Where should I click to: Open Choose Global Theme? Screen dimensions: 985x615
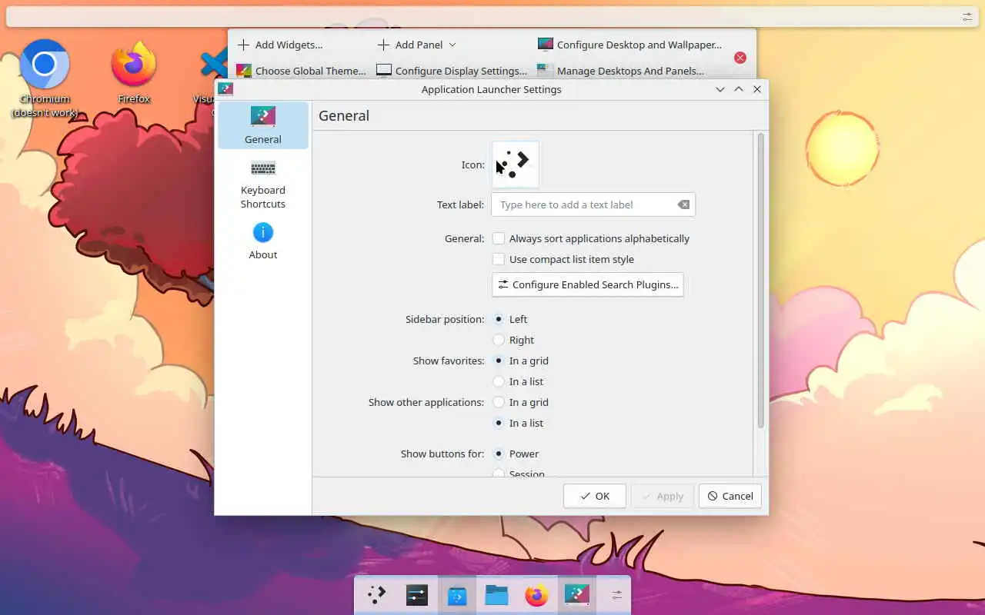[x=301, y=71]
